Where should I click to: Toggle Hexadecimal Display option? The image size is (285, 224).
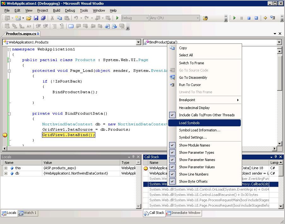[x=205, y=108]
